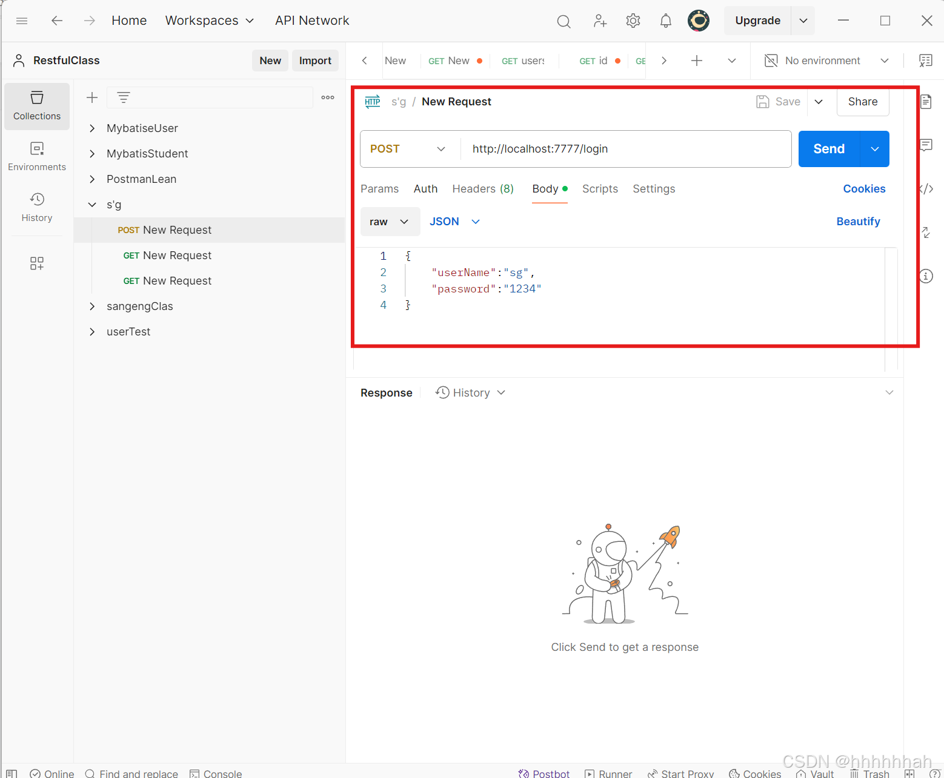This screenshot has width=944, height=778.
Task: Open the No environment dropdown
Action: 826,61
